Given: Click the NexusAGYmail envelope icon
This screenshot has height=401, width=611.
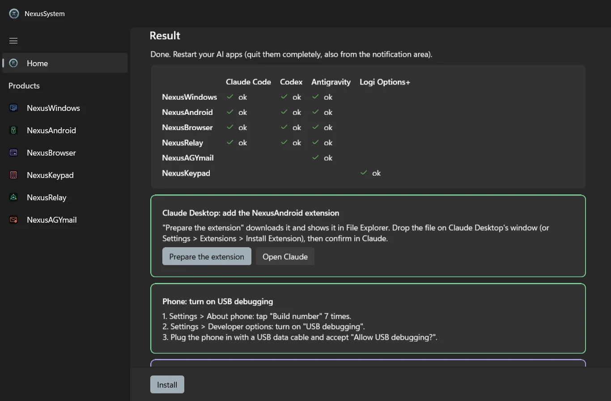Looking at the screenshot, I should [x=13, y=219].
